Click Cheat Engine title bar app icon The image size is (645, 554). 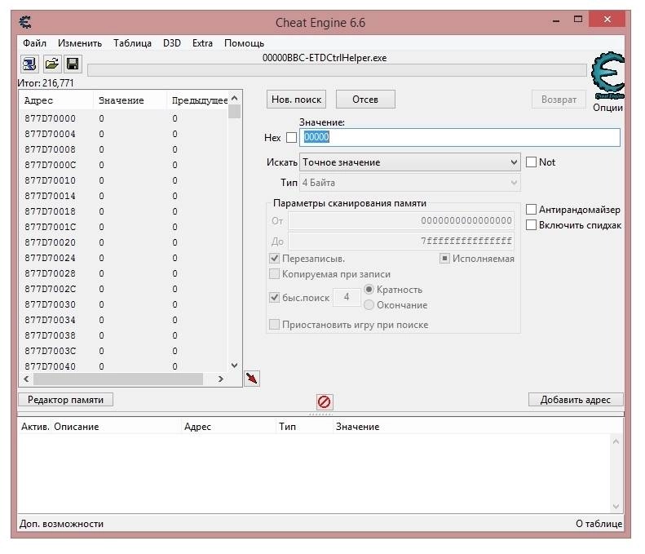(25, 22)
